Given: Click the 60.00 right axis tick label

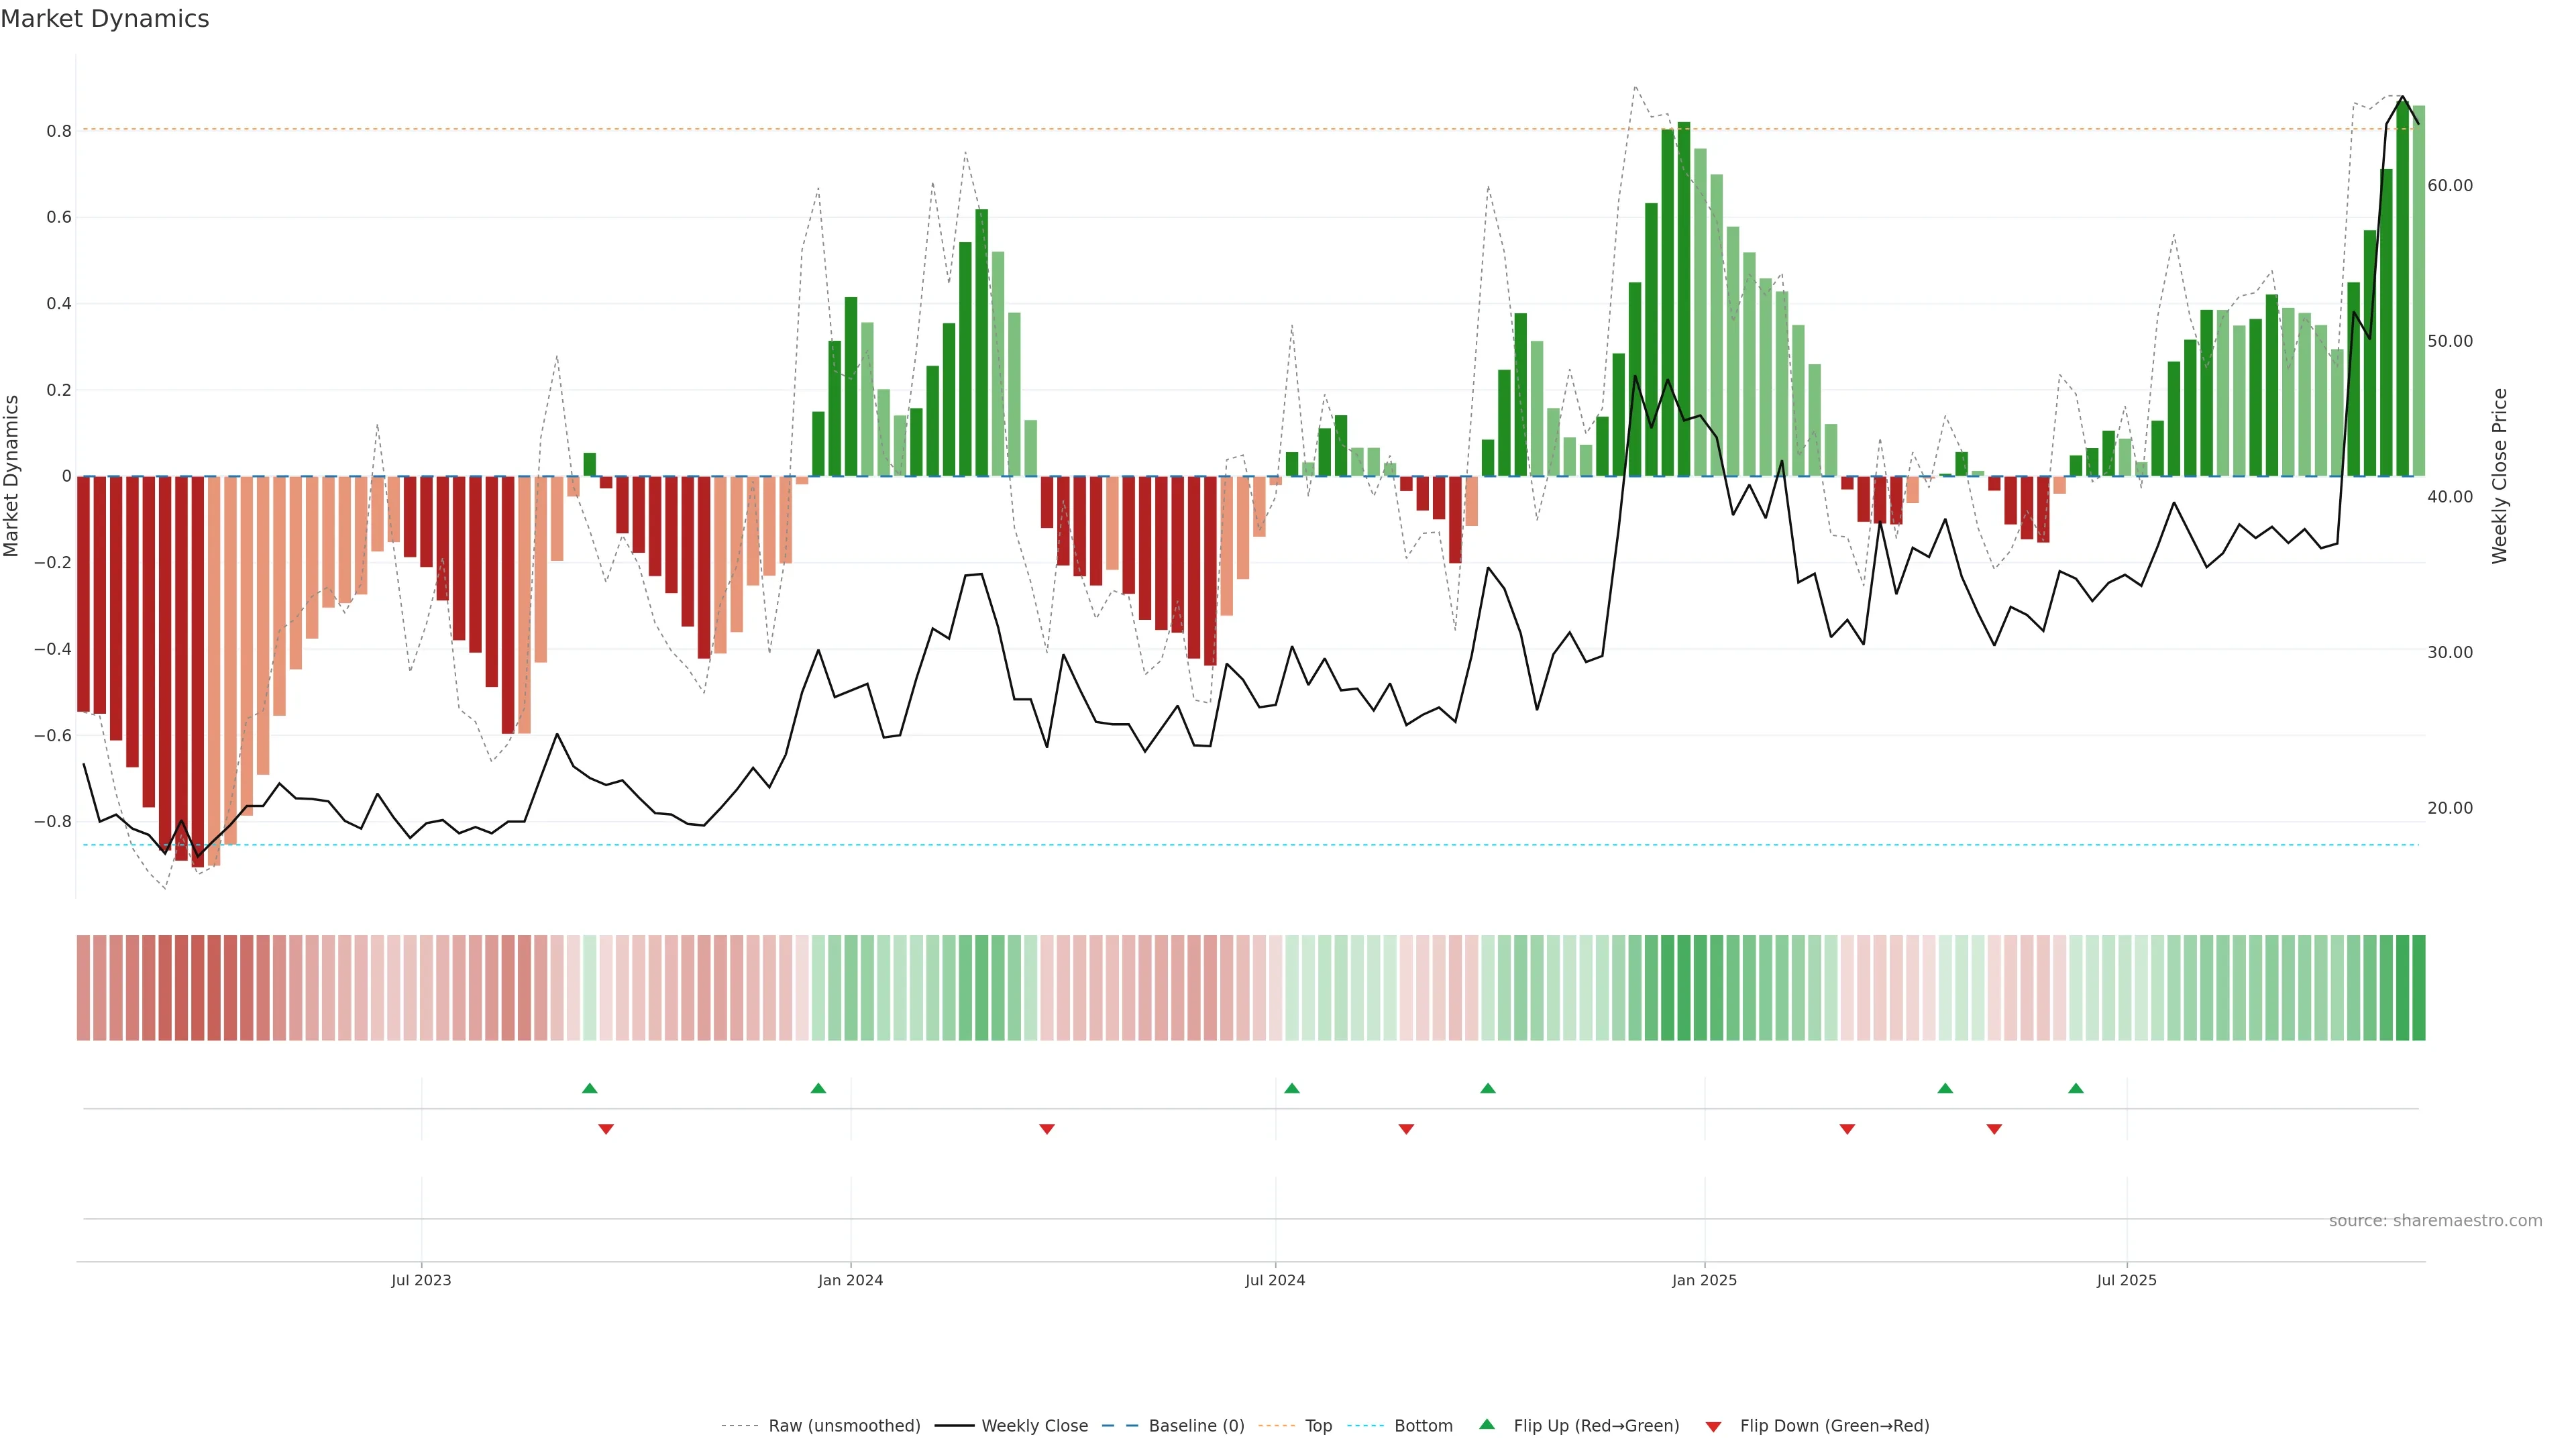Looking at the screenshot, I should pyautogui.click(x=2449, y=185).
